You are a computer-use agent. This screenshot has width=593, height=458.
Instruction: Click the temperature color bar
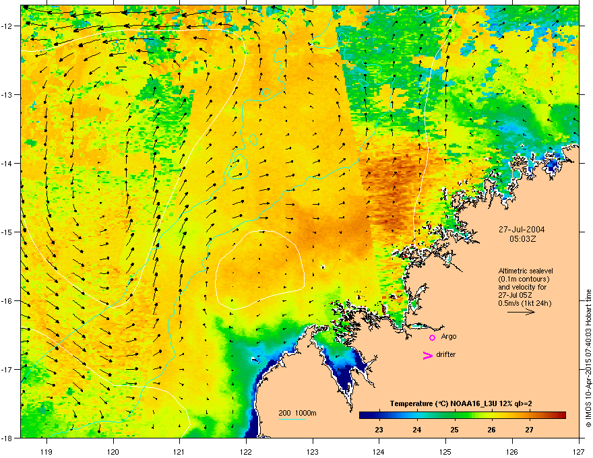coord(462,415)
